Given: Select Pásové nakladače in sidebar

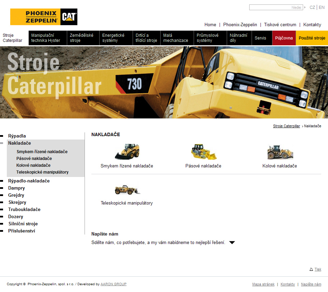Looking at the screenshot, I should [34, 159].
